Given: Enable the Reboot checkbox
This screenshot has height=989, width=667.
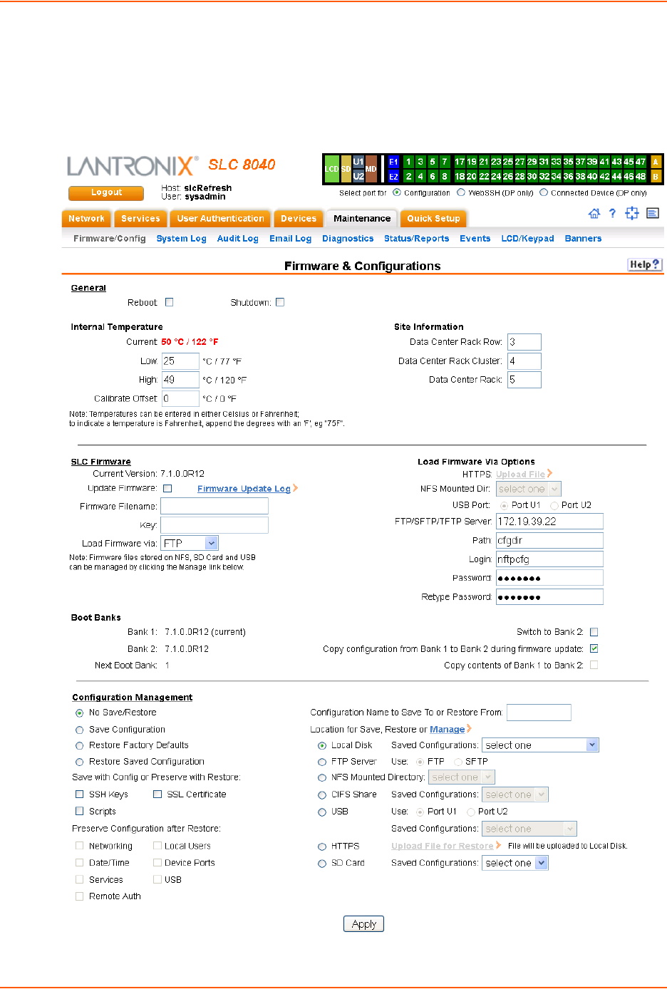Looking at the screenshot, I should [x=170, y=302].
